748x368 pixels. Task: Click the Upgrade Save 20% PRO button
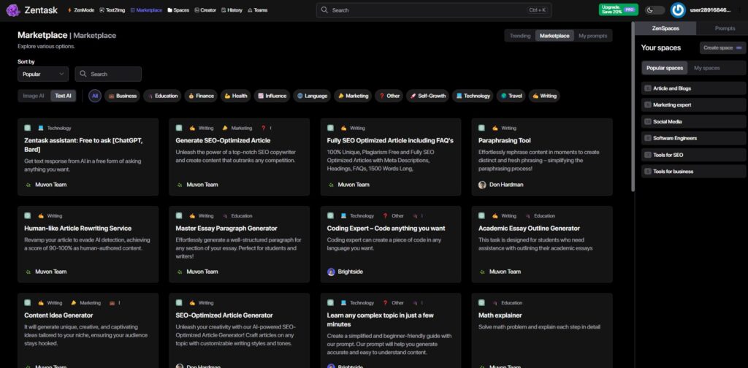618,9
